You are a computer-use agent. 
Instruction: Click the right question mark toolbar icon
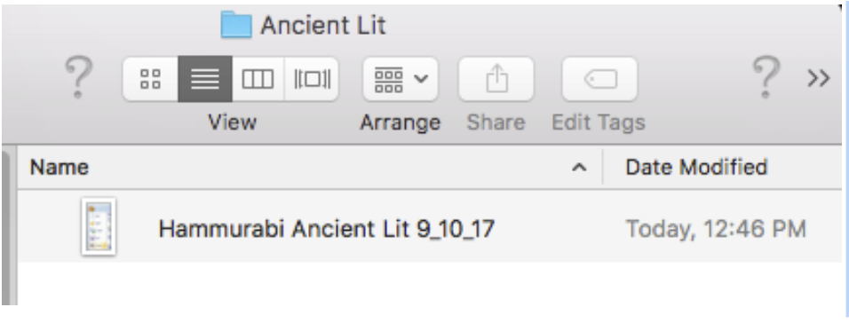(x=766, y=77)
